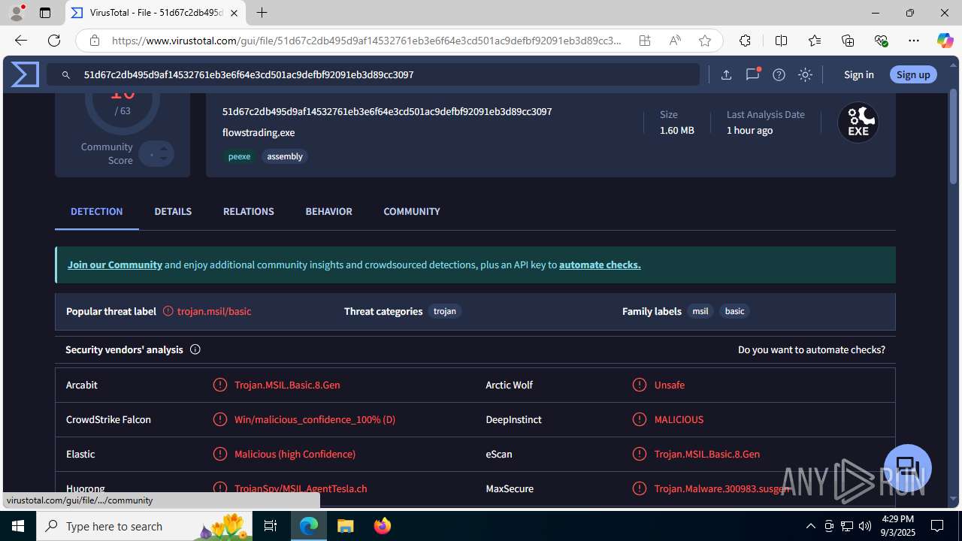Open the browser extensions puzzle icon

tap(745, 41)
